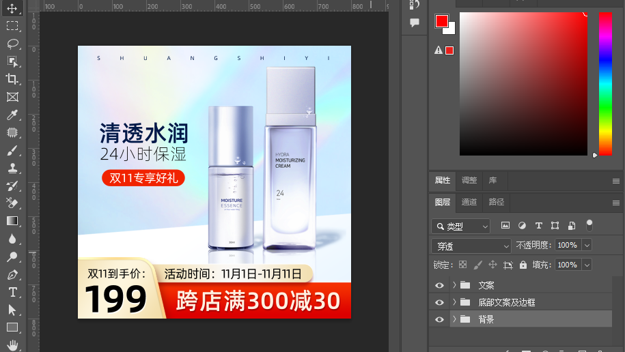Toggle the layer filter on/off switch
The image size is (625, 352).
click(x=589, y=225)
